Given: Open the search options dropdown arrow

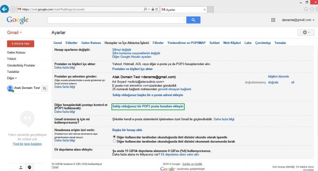Looking at the screenshot, I should coord(184,20).
